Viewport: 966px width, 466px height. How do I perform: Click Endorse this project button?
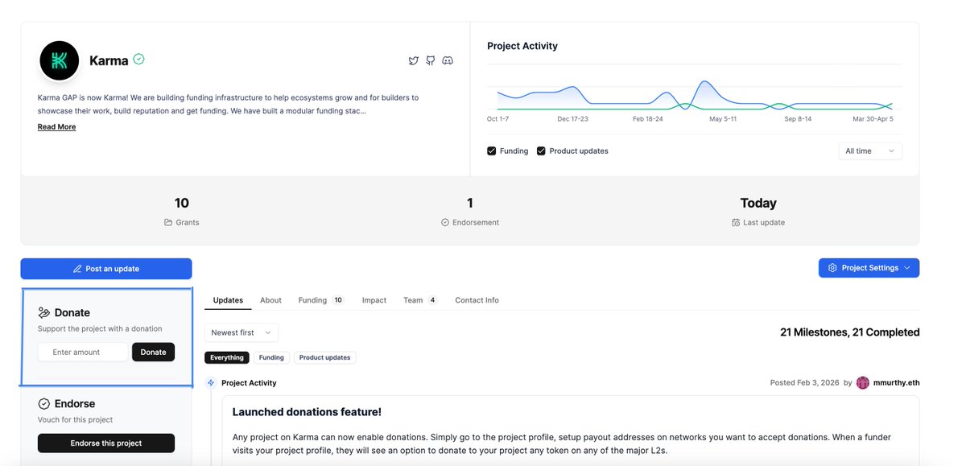click(106, 443)
